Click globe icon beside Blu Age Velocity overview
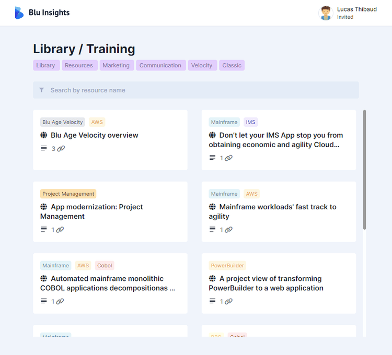Viewport: 392px width, 355px height. [x=44, y=135]
